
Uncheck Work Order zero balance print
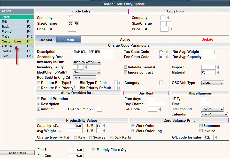click(133, 126)
